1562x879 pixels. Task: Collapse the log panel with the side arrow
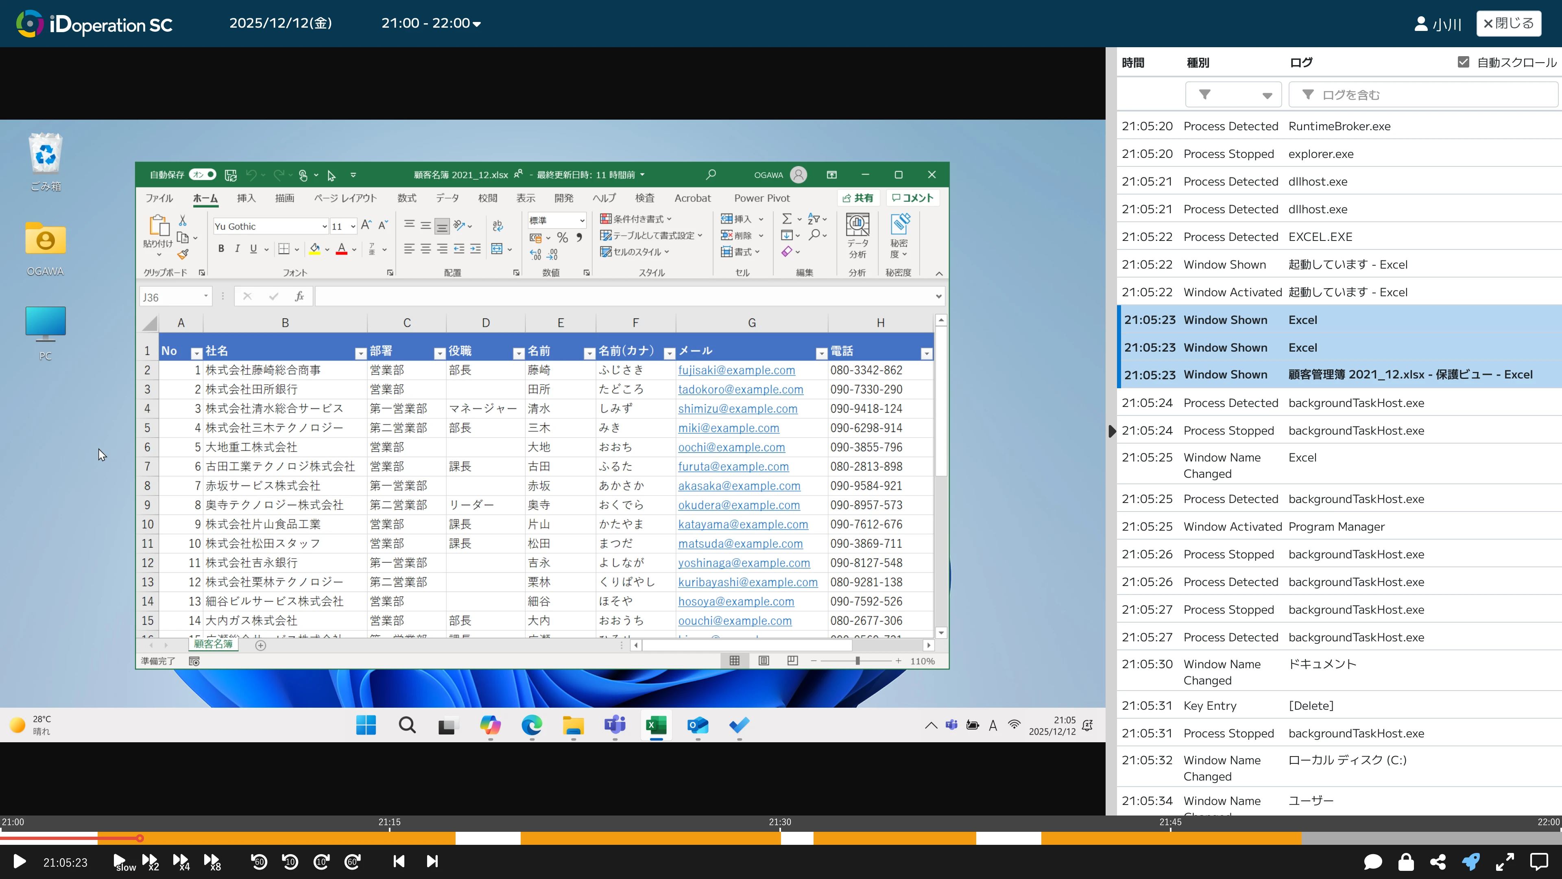point(1112,431)
